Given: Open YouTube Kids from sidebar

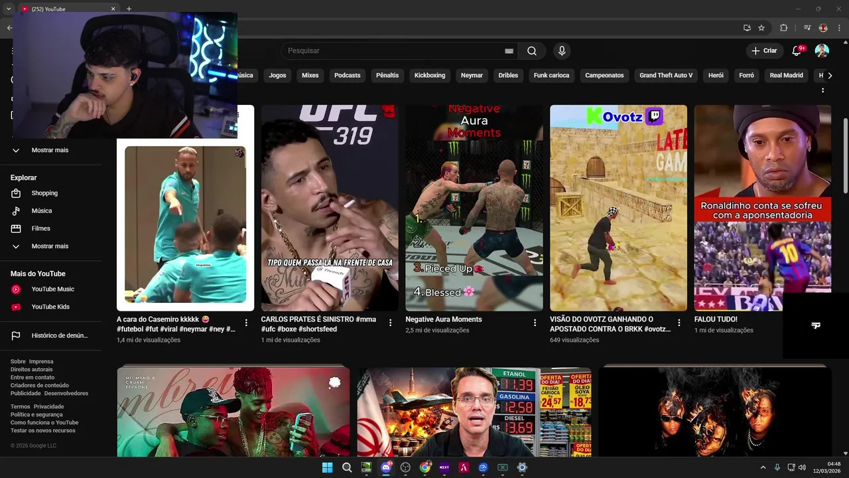Looking at the screenshot, I should pyautogui.click(x=50, y=307).
